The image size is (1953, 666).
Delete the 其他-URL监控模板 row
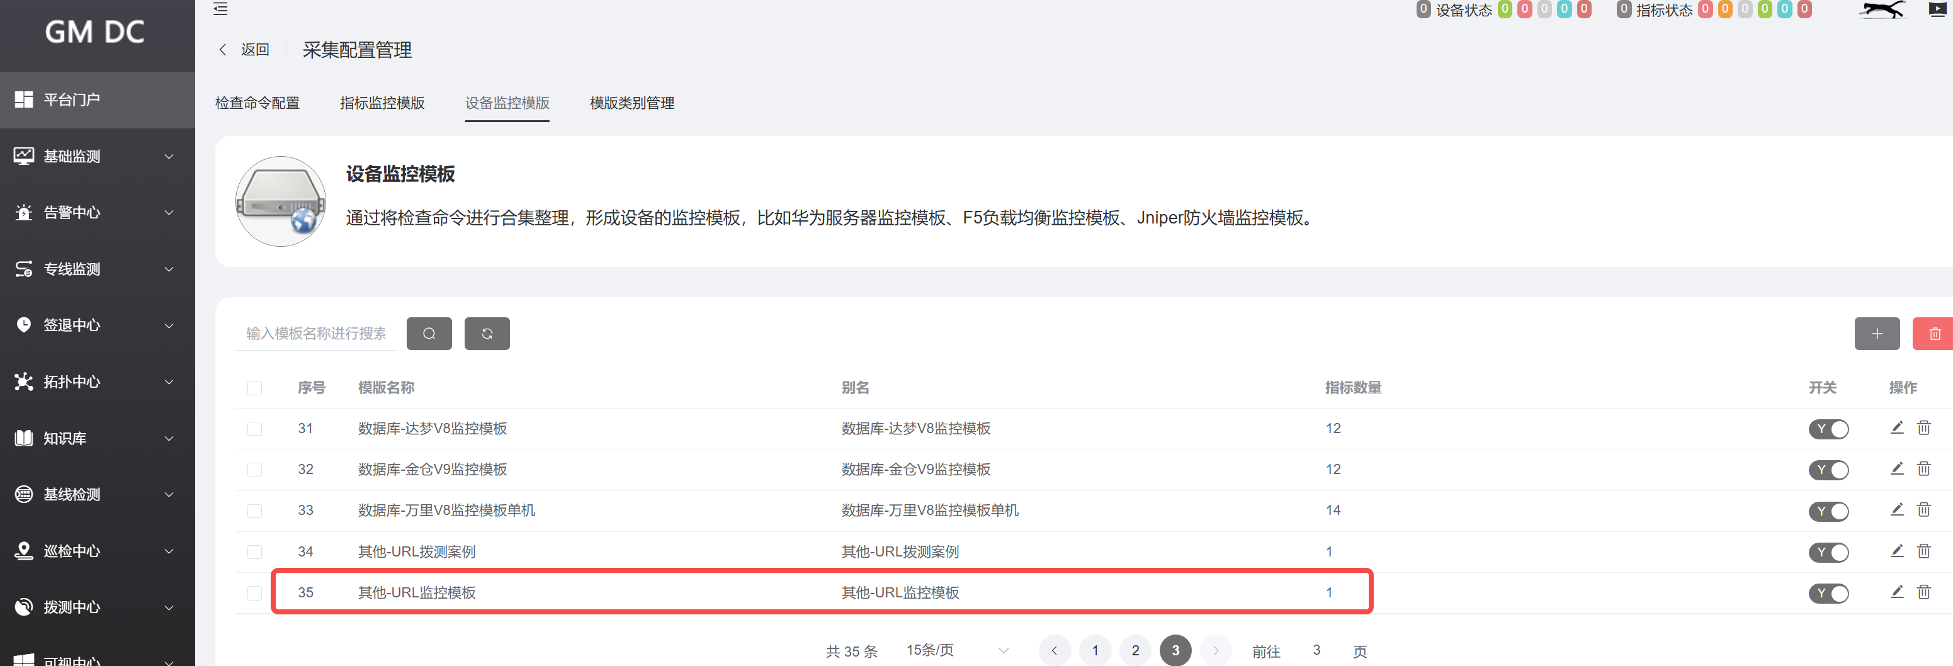point(1923,592)
